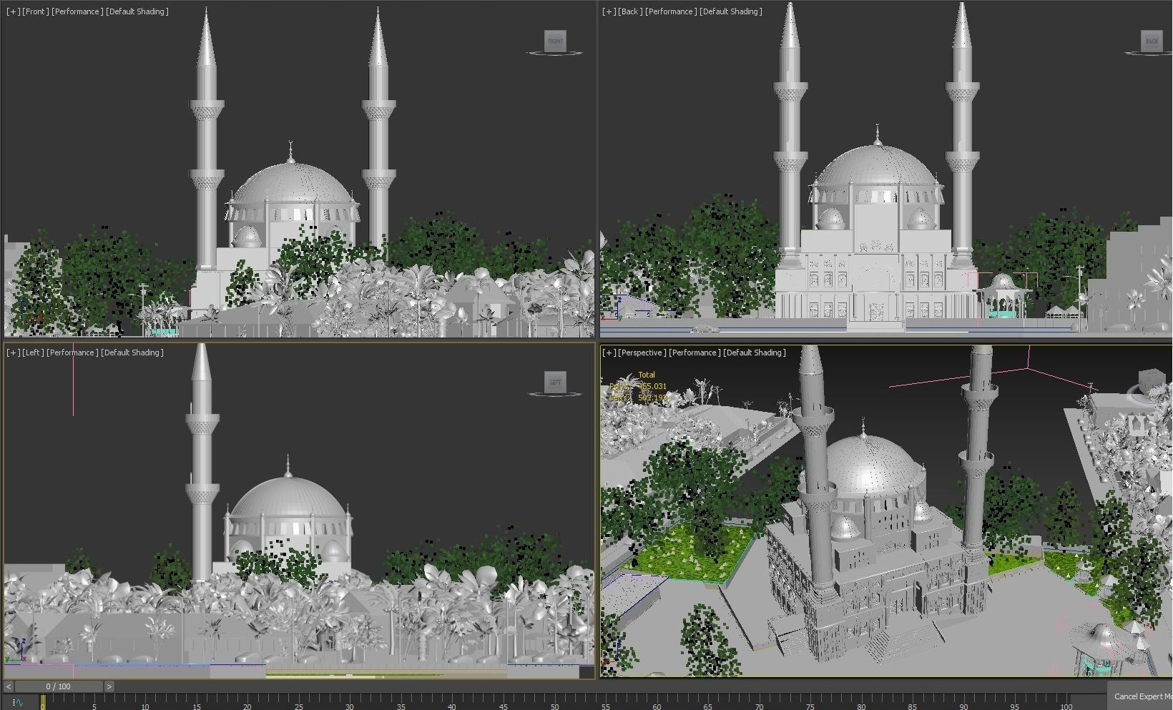
Task: Open the [Back] point-of-view menu
Action: tap(631, 11)
